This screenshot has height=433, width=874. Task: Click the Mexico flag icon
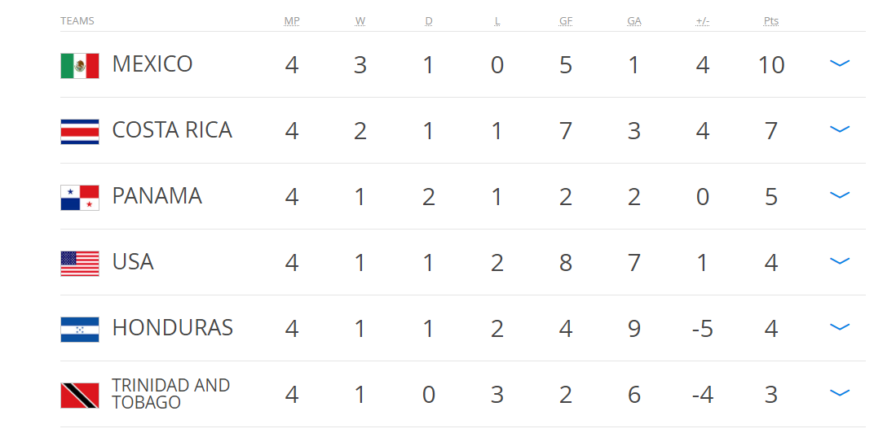point(80,66)
